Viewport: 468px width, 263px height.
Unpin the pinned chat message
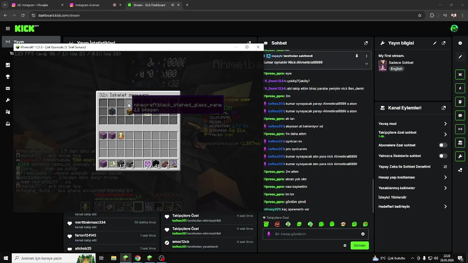[x=357, y=56]
